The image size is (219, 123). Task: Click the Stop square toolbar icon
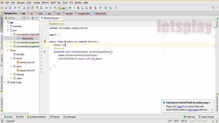coord(90,8)
